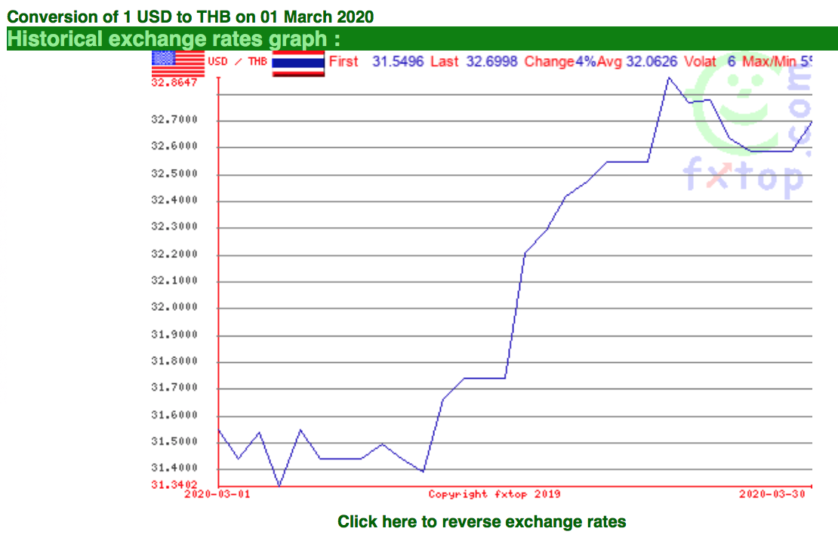Click the chart's peak value 32.8647 label

174,83
